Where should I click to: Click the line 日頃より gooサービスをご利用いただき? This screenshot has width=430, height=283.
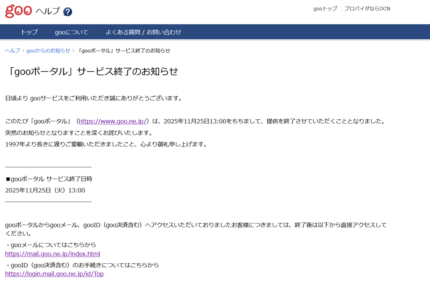click(94, 98)
